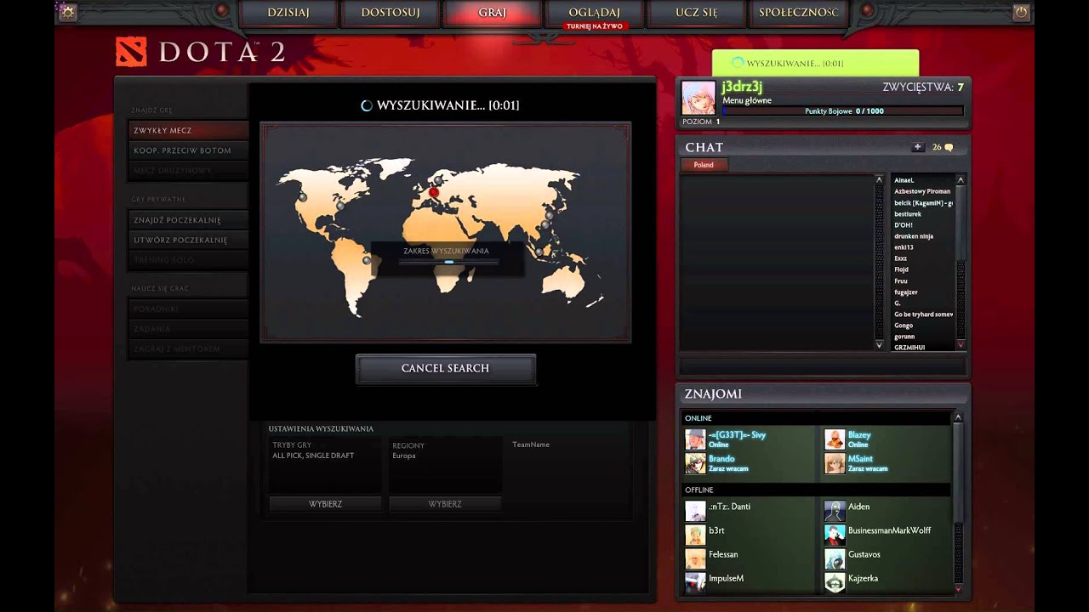Click the Punkty Bojowe progress bar
This screenshot has height=612, width=1089.
pyautogui.click(x=842, y=111)
